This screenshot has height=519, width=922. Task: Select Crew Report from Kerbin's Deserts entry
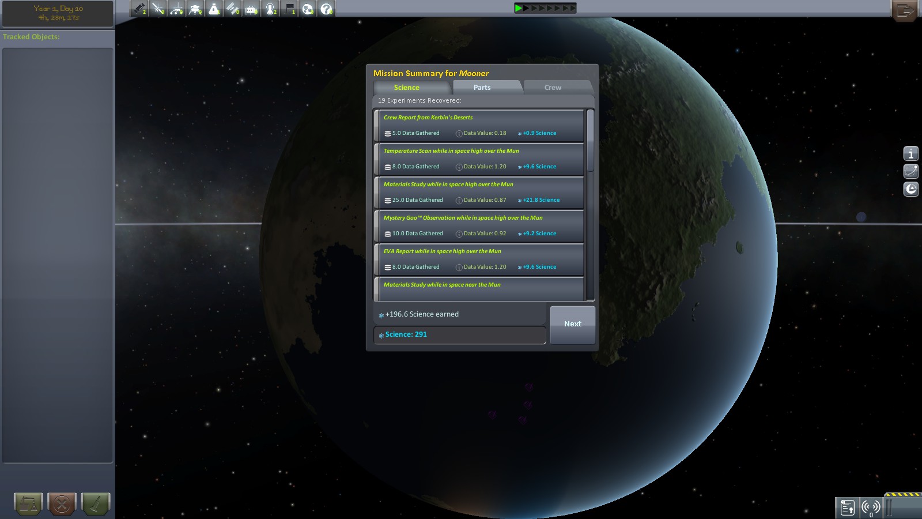pyautogui.click(x=479, y=125)
